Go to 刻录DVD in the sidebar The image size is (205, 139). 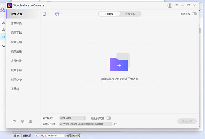click(x=16, y=80)
